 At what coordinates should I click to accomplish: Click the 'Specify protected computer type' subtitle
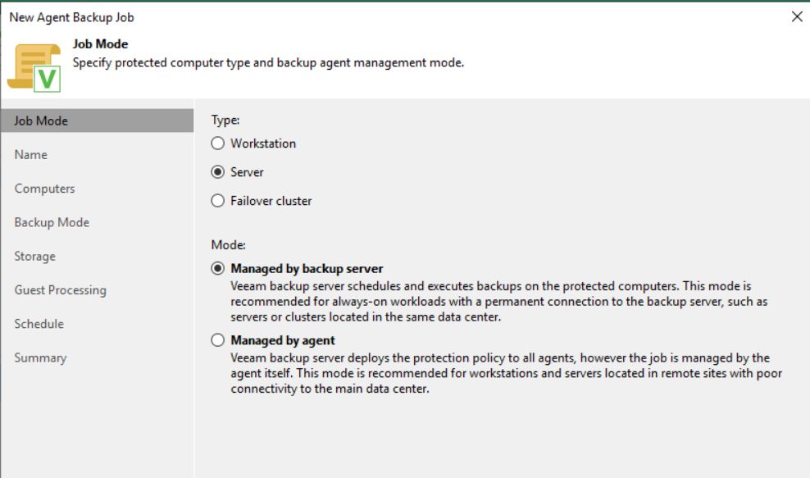(268, 62)
